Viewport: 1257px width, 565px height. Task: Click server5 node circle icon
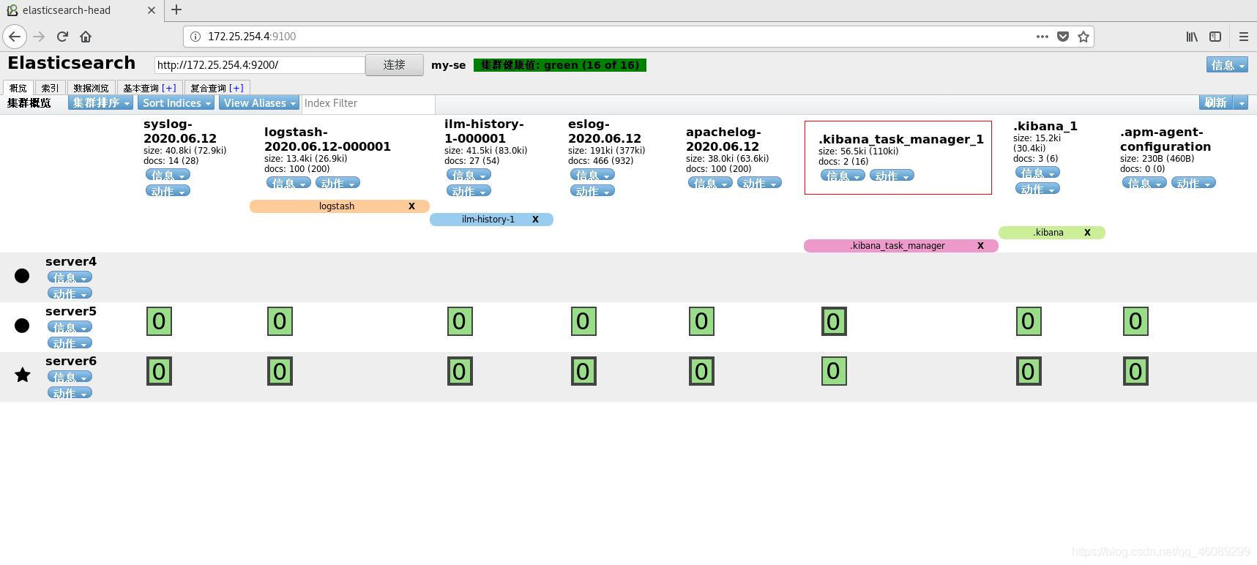tap(22, 326)
